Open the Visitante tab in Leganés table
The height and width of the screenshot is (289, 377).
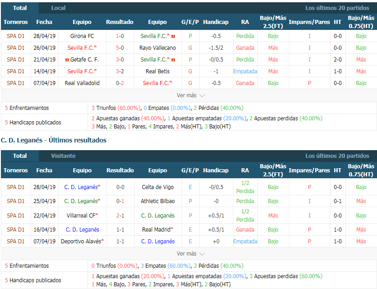[63, 156]
